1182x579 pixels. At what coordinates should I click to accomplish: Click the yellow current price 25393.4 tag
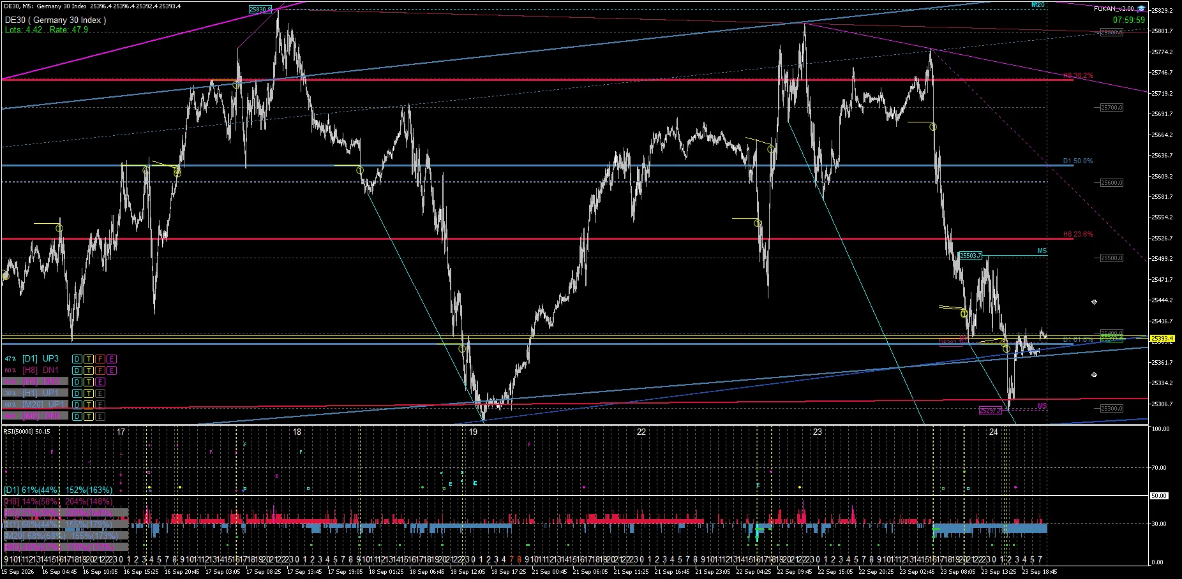(1162, 338)
